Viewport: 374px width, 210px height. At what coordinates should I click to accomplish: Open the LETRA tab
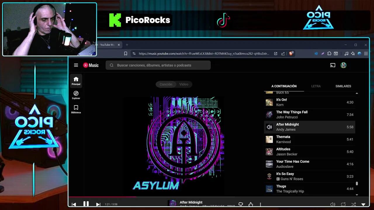316,86
